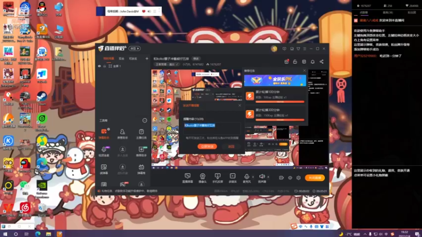Image resolution: width=422 pixels, height=237 pixels.
Task: Open the 弹幕秀 tool icon
Action: tap(141, 169)
